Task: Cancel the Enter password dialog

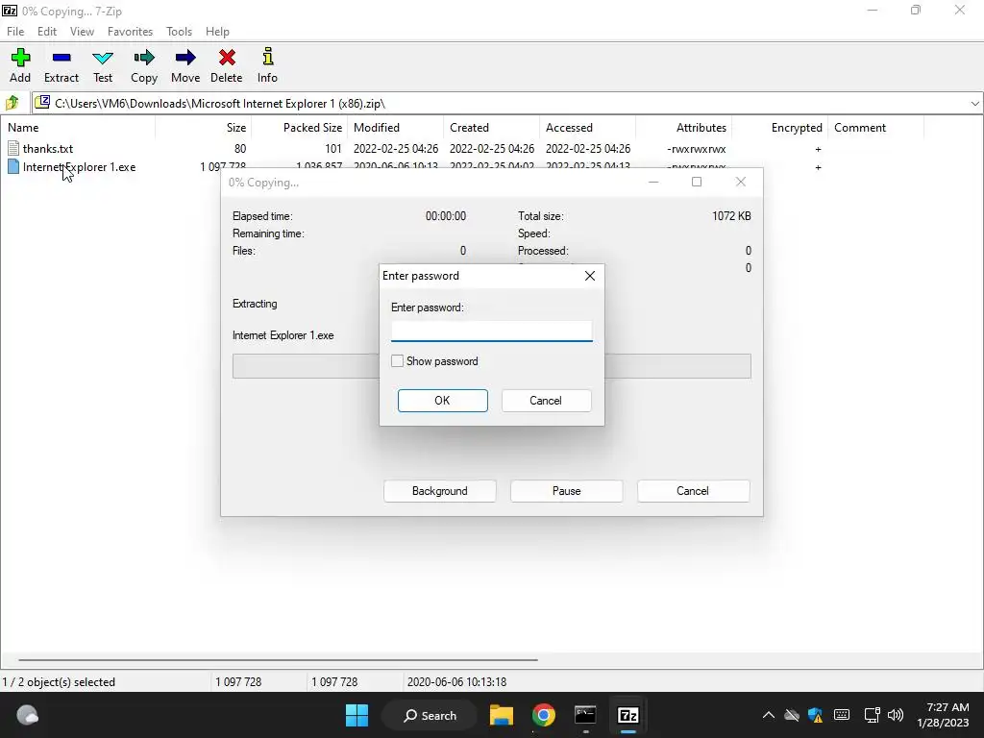Action: (546, 401)
